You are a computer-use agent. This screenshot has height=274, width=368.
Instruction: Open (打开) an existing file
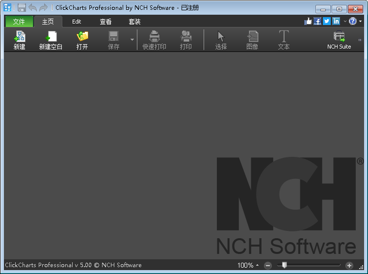pyautogui.click(x=82, y=40)
